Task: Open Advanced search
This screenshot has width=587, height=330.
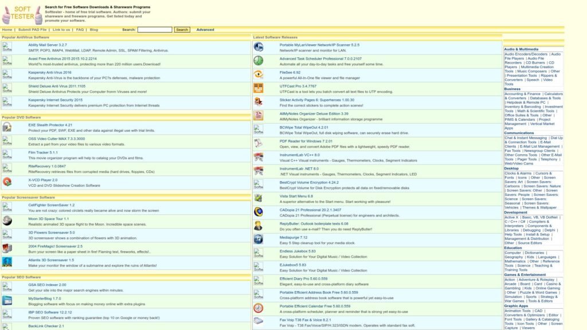Action: (205, 30)
